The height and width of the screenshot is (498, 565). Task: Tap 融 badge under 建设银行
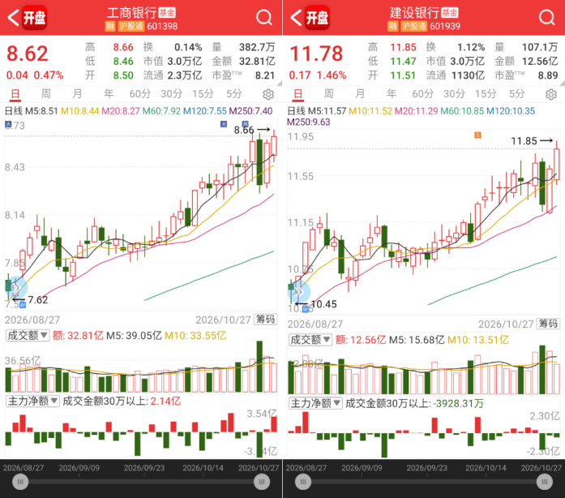[393, 26]
